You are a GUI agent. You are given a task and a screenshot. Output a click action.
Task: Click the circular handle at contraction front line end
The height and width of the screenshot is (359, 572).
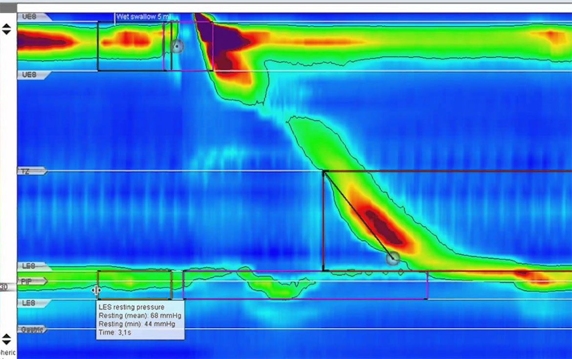point(393,259)
